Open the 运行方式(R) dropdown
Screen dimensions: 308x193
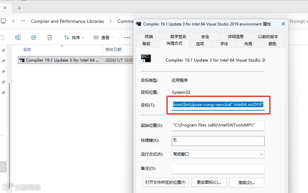[218, 154]
